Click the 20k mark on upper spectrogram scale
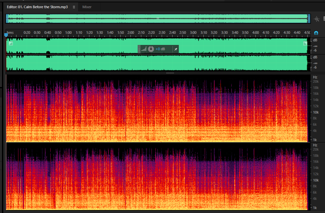The height and width of the screenshot is (213, 325). click(x=316, y=81)
